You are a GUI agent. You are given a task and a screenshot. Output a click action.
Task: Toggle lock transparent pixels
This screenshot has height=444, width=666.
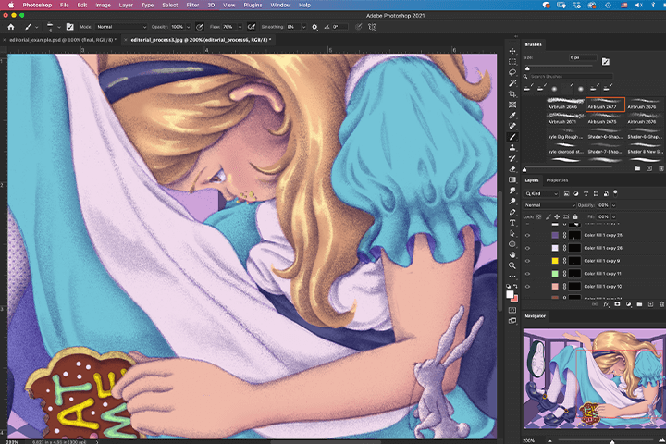(538, 216)
